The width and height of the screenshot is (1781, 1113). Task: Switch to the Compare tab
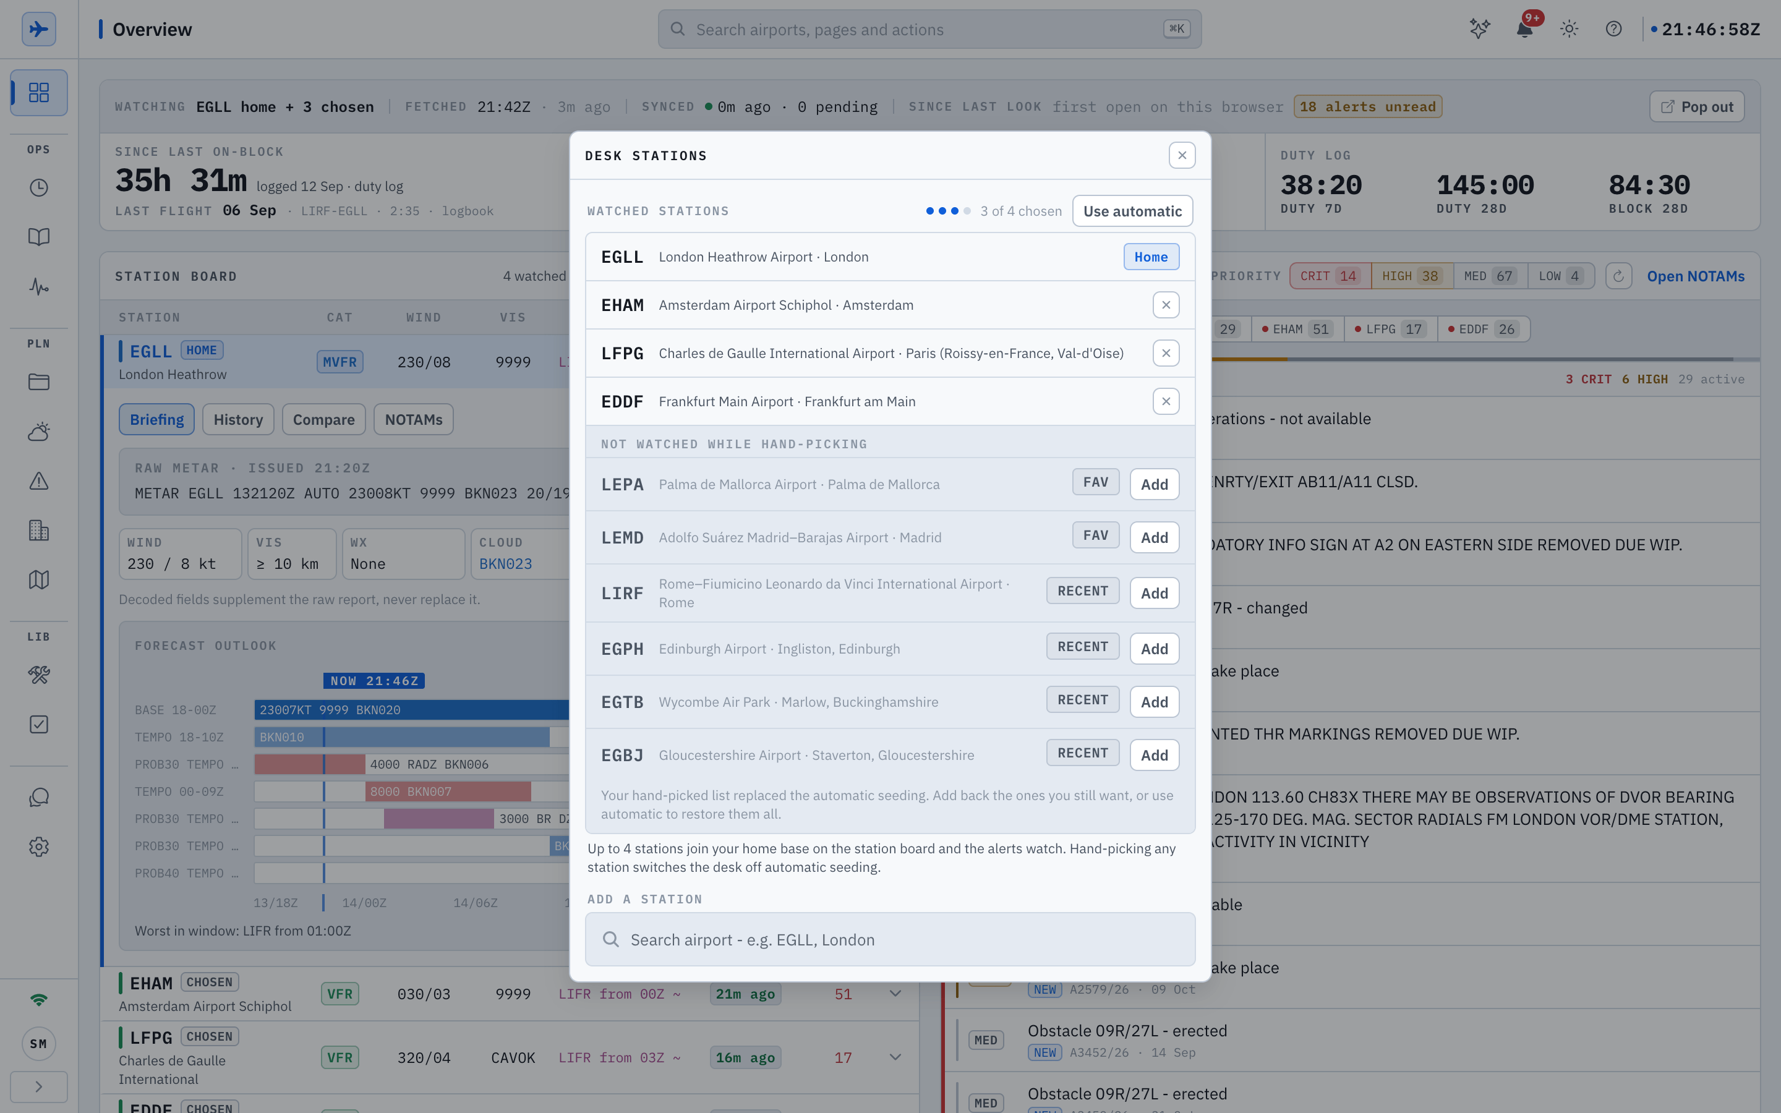pos(324,420)
